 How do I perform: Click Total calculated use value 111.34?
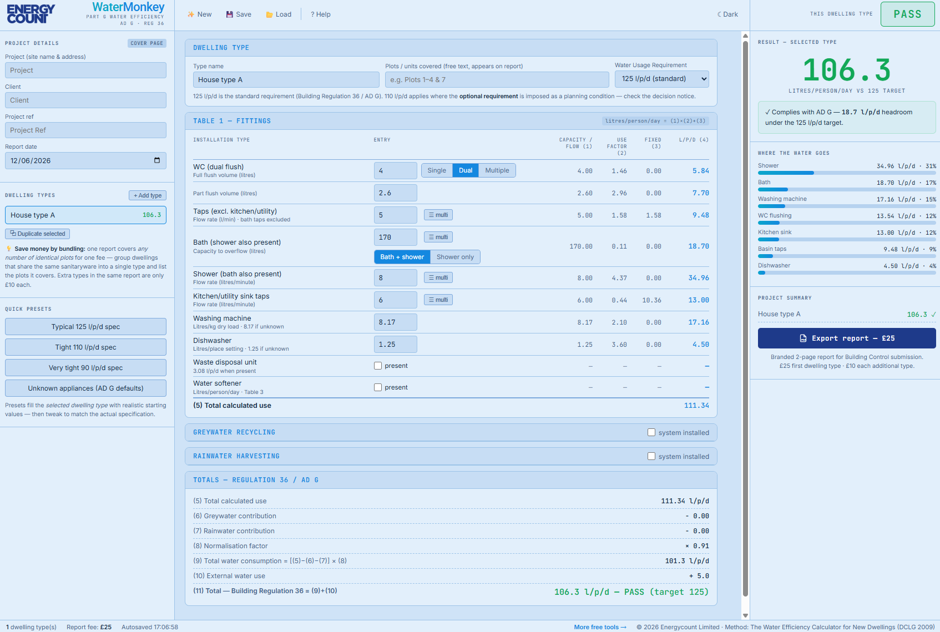696,406
